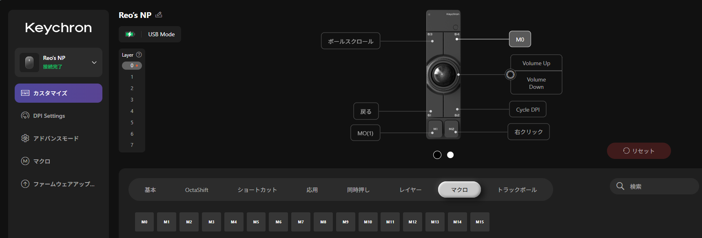Choose macro key M6
Screen dimensions: 702x238
[x=279, y=222]
